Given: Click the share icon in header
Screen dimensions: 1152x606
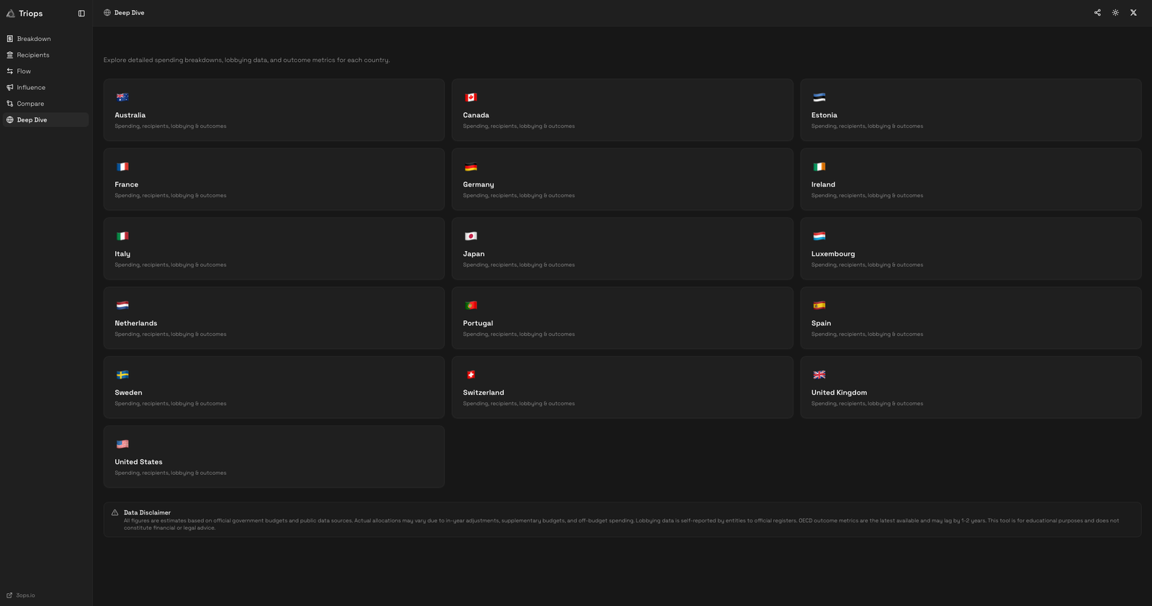Looking at the screenshot, I should 1097,13.
